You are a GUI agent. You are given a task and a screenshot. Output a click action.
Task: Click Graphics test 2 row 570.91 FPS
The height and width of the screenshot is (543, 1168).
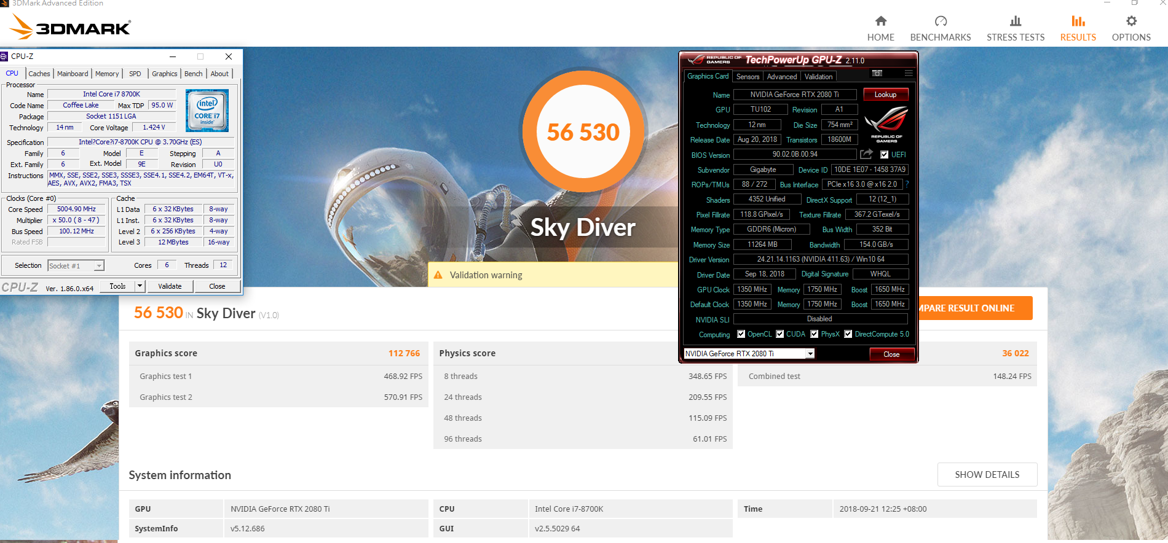click(278, 397)
